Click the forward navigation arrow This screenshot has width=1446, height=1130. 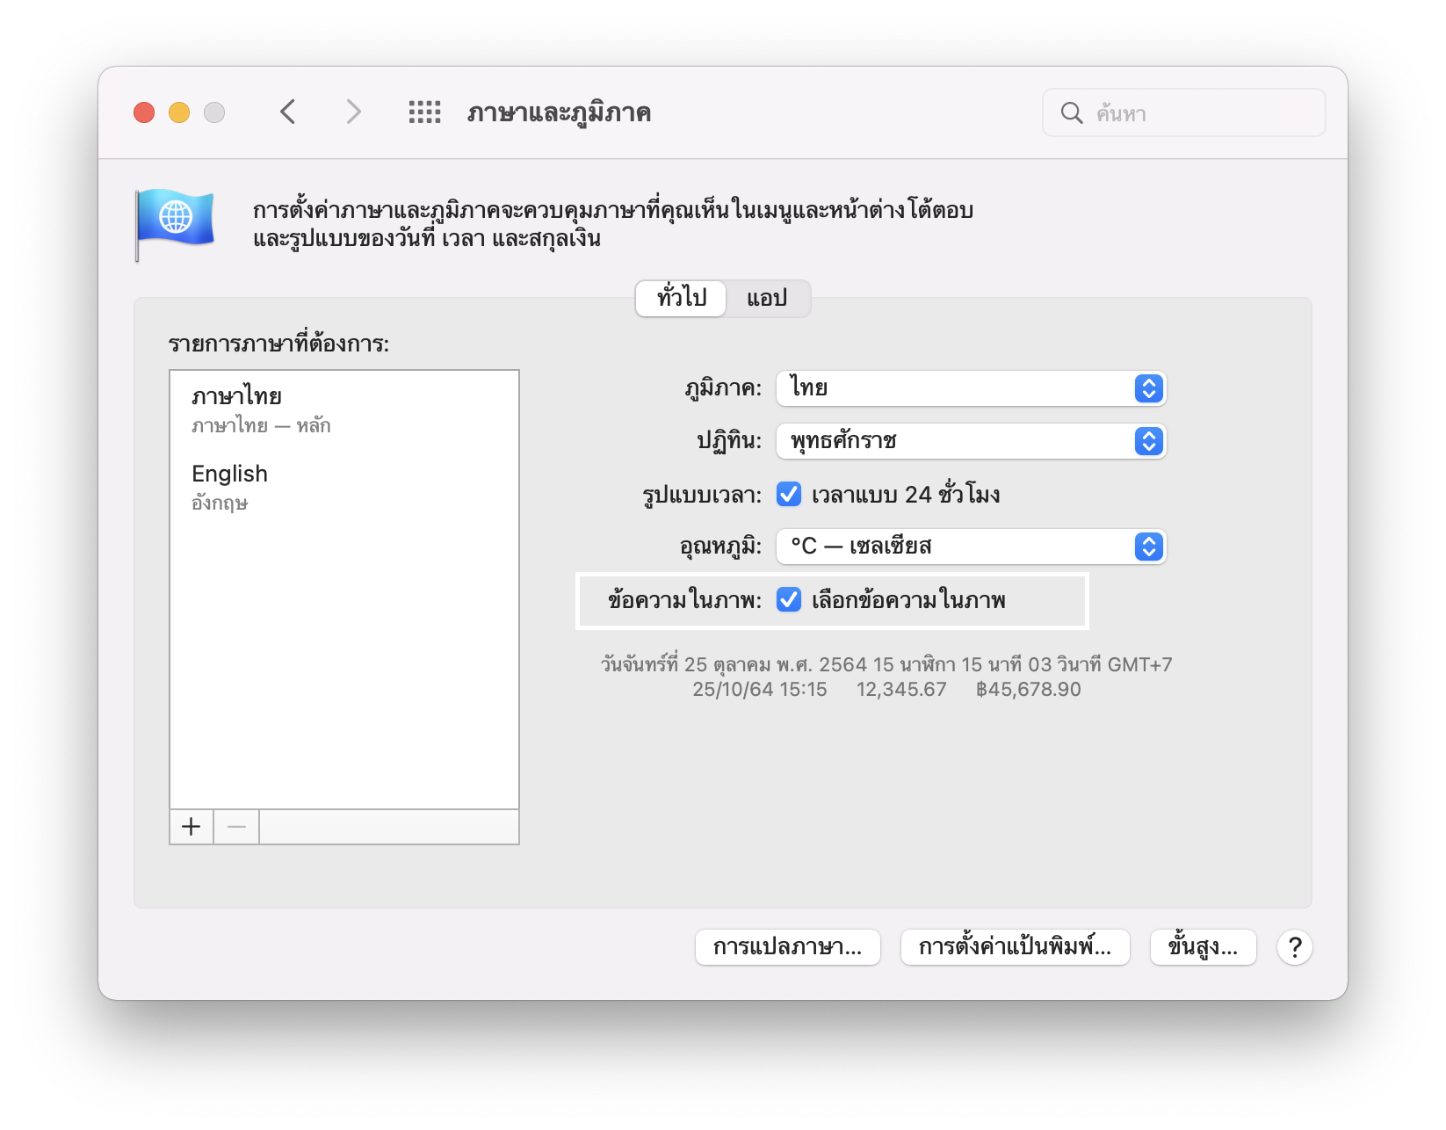pos(353,112)
